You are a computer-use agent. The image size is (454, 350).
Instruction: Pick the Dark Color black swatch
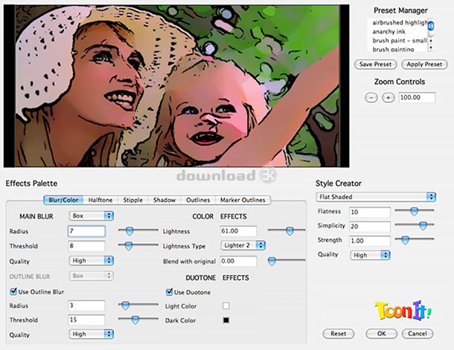pos(226,320)
